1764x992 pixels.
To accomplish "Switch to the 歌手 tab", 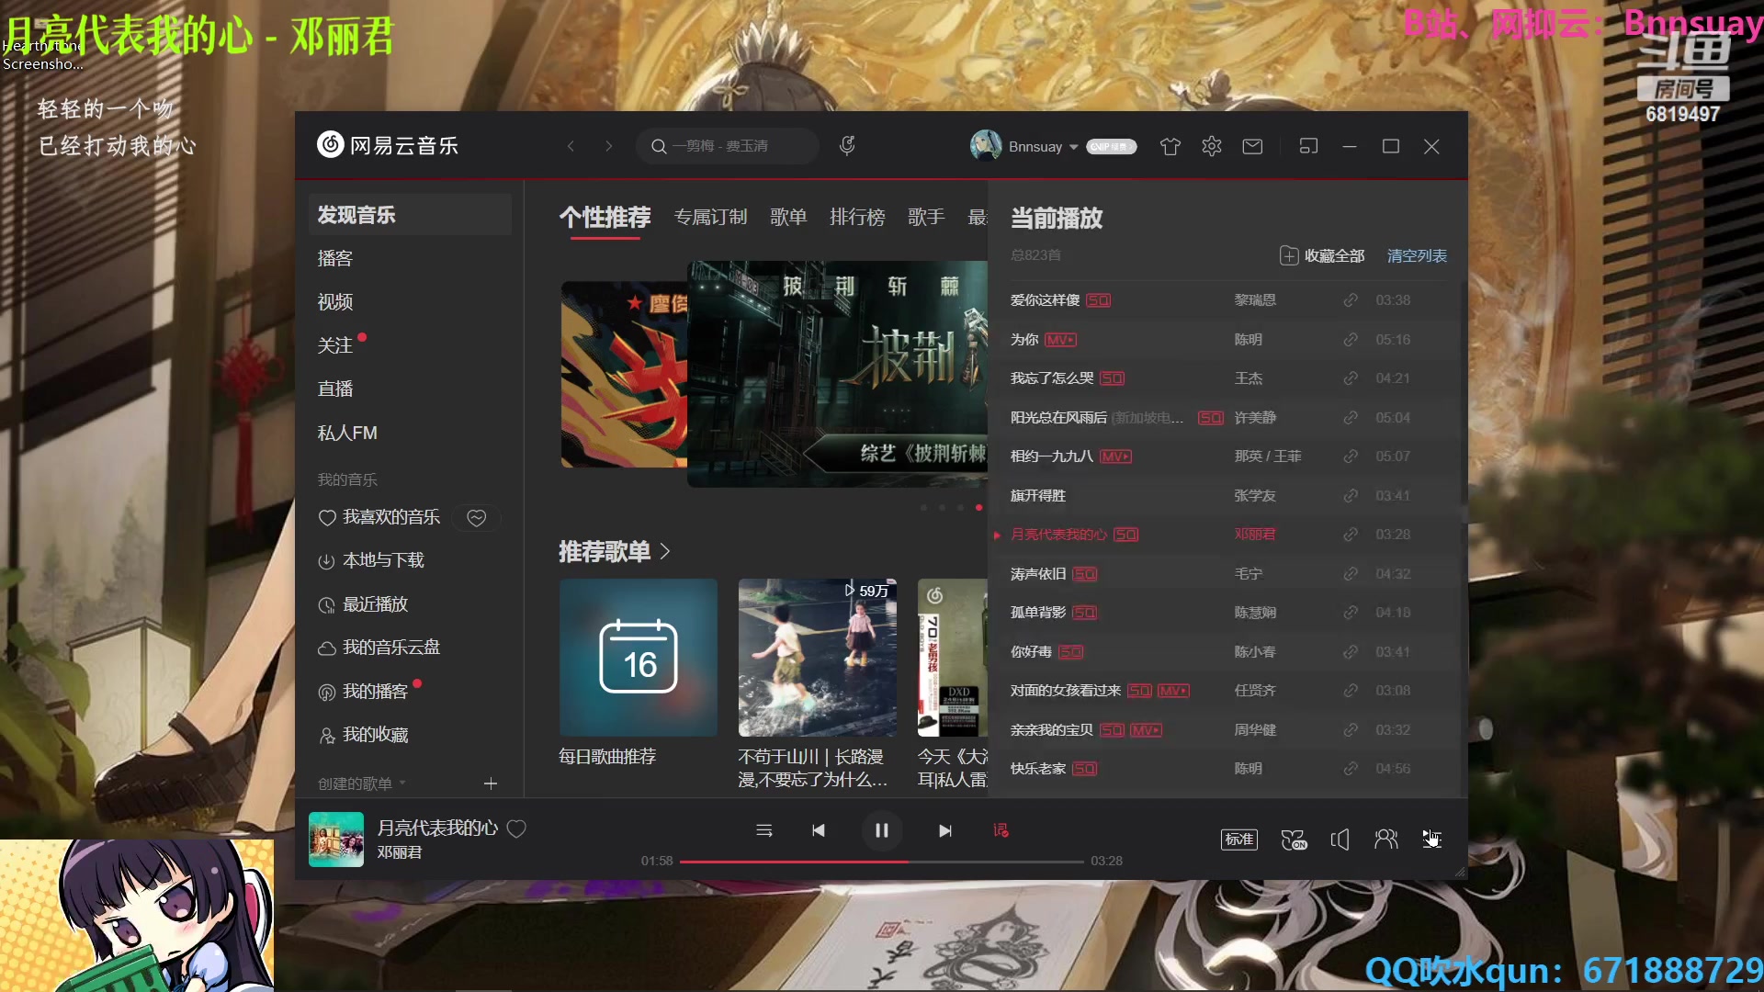I will pyautogui.click(x=926, y=218).
